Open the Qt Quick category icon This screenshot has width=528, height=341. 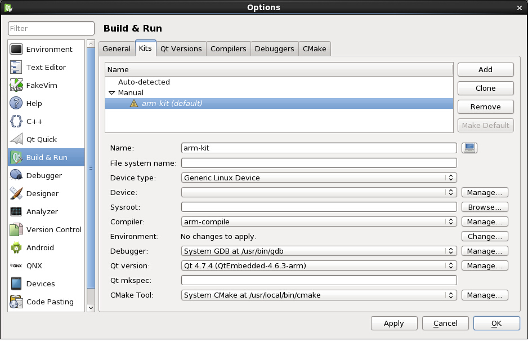[x=16, y=140]
